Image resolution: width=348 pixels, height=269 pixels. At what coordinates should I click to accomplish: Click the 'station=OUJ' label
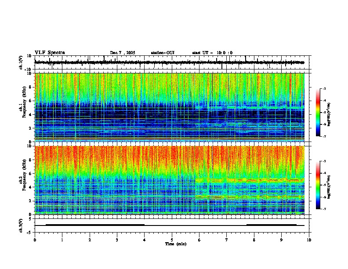click(163, 53)
